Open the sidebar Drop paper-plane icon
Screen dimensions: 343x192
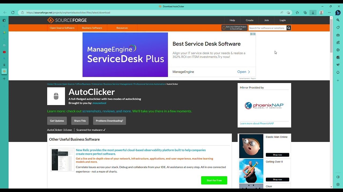338,65
